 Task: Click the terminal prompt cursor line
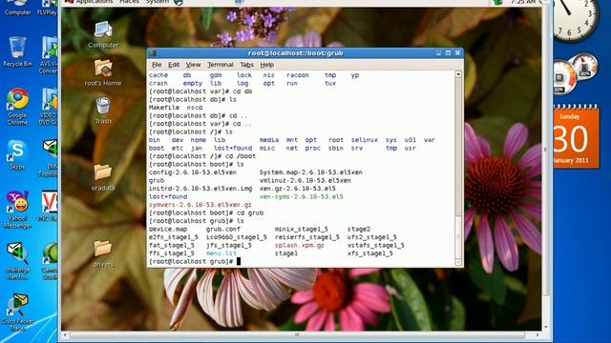[x=195, y=262]
